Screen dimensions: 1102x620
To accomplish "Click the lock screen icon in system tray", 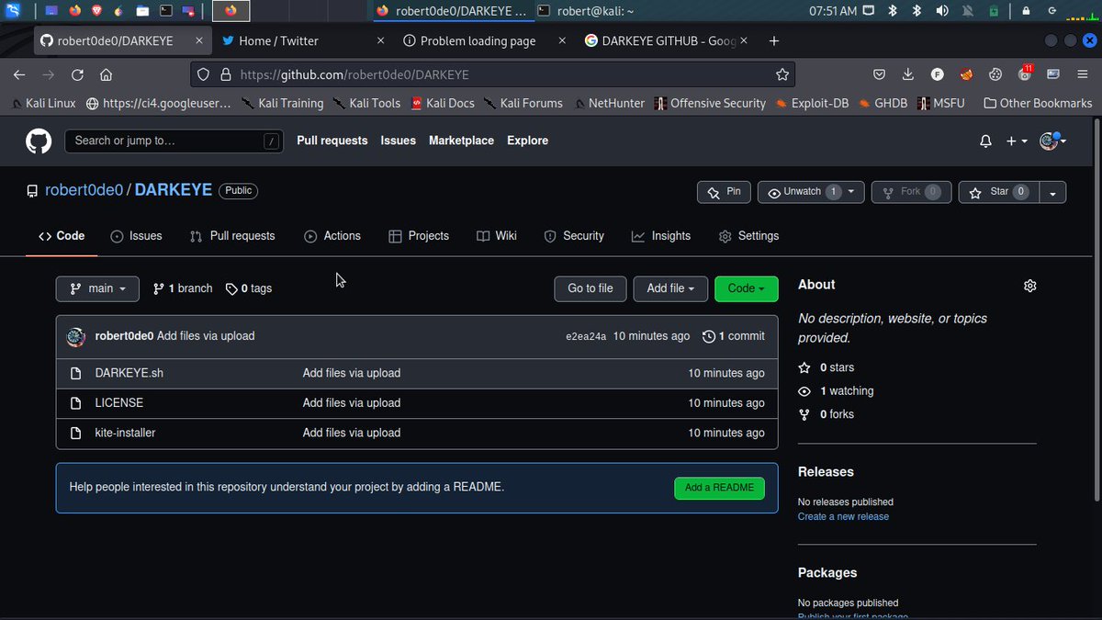I will [1026, 11].
